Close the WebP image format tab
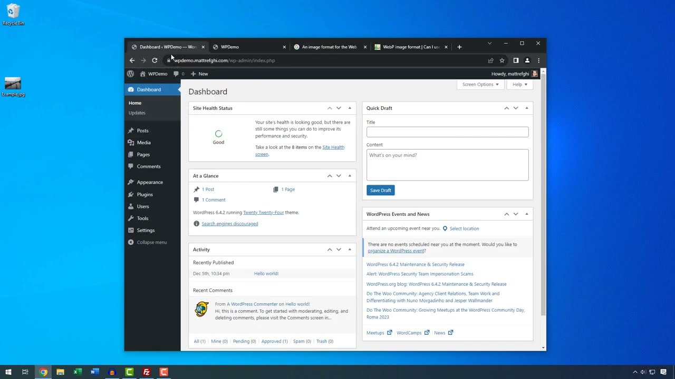 pos(446,47)
